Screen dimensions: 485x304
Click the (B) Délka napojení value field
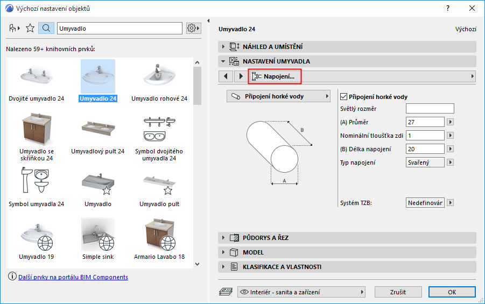click(425, 149)
